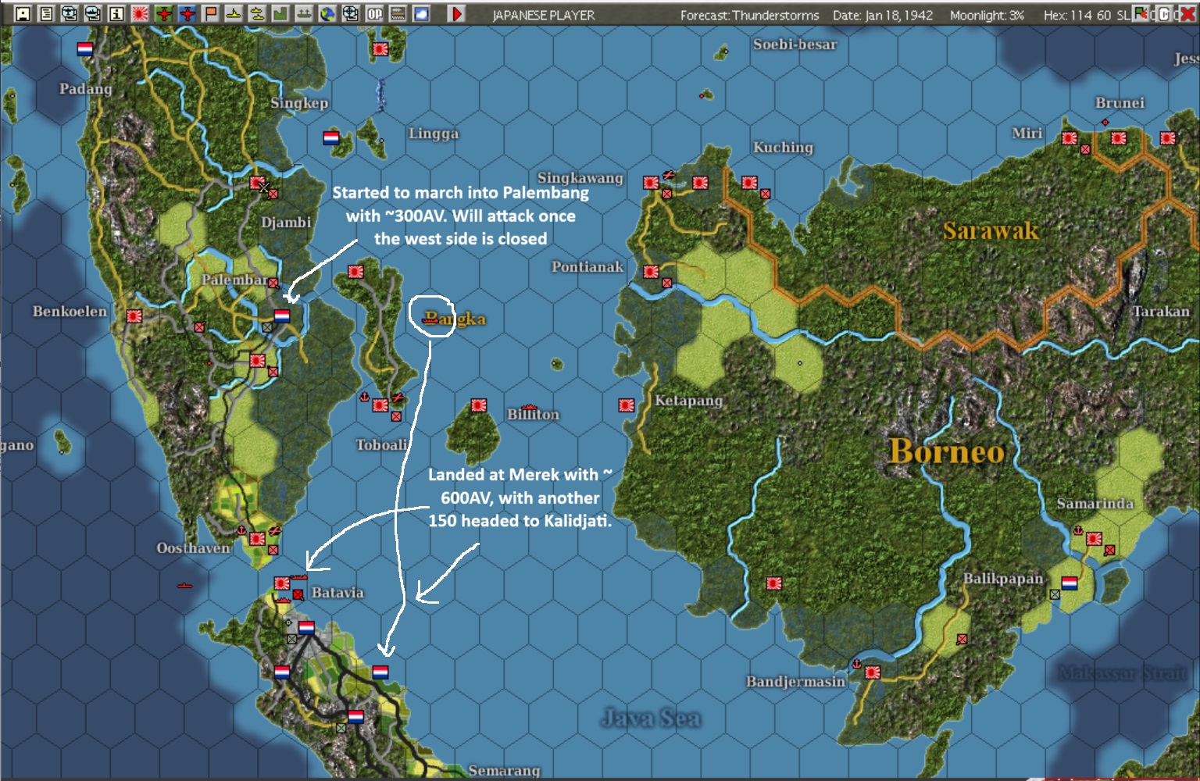
Task: Click the 'Moonlight: 3%' status text
Action: (987, 15)
